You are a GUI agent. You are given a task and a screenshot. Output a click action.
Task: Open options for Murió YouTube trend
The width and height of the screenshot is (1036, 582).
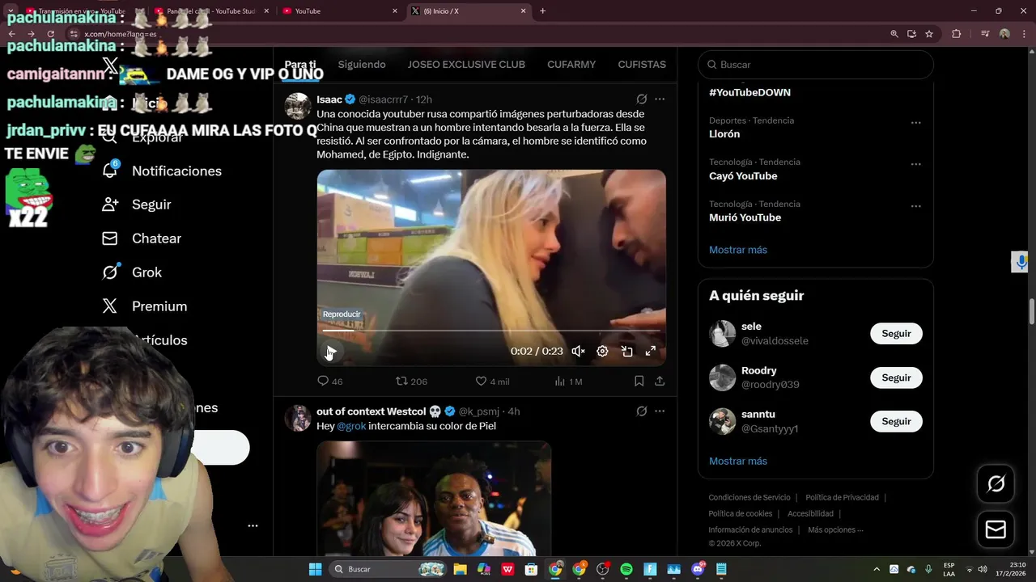[x=915, y=206]
